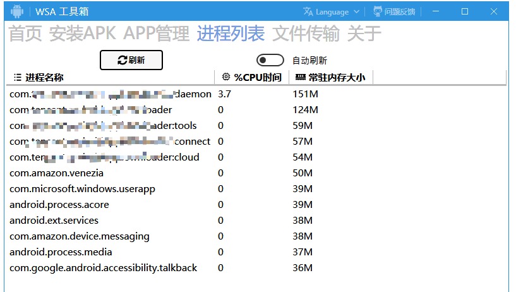Click the 50M memory value
The height and width of the screenshot is (292, 516).
[x=303, y=173]
